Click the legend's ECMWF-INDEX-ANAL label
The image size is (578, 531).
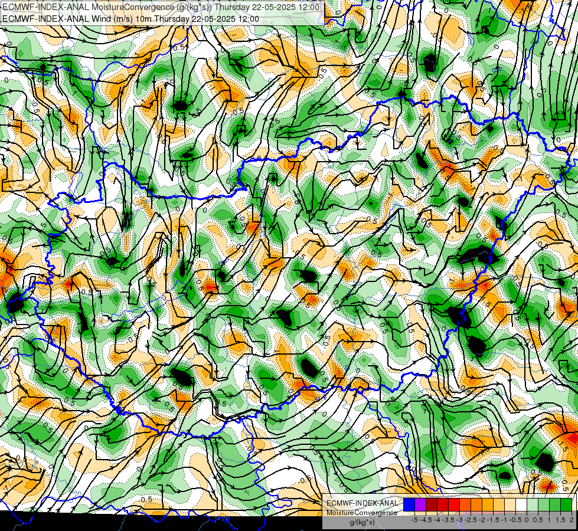pos(363,503)
